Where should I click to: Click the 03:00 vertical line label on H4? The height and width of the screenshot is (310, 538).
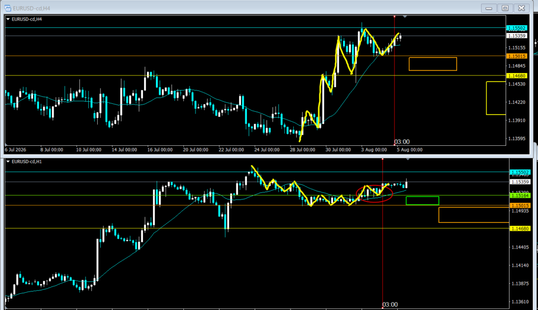coord(402,142)
